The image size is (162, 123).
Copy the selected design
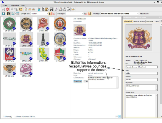[43, 9]
